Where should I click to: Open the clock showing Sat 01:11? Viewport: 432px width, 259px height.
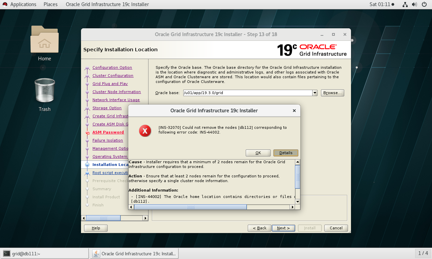coord(382,4)
